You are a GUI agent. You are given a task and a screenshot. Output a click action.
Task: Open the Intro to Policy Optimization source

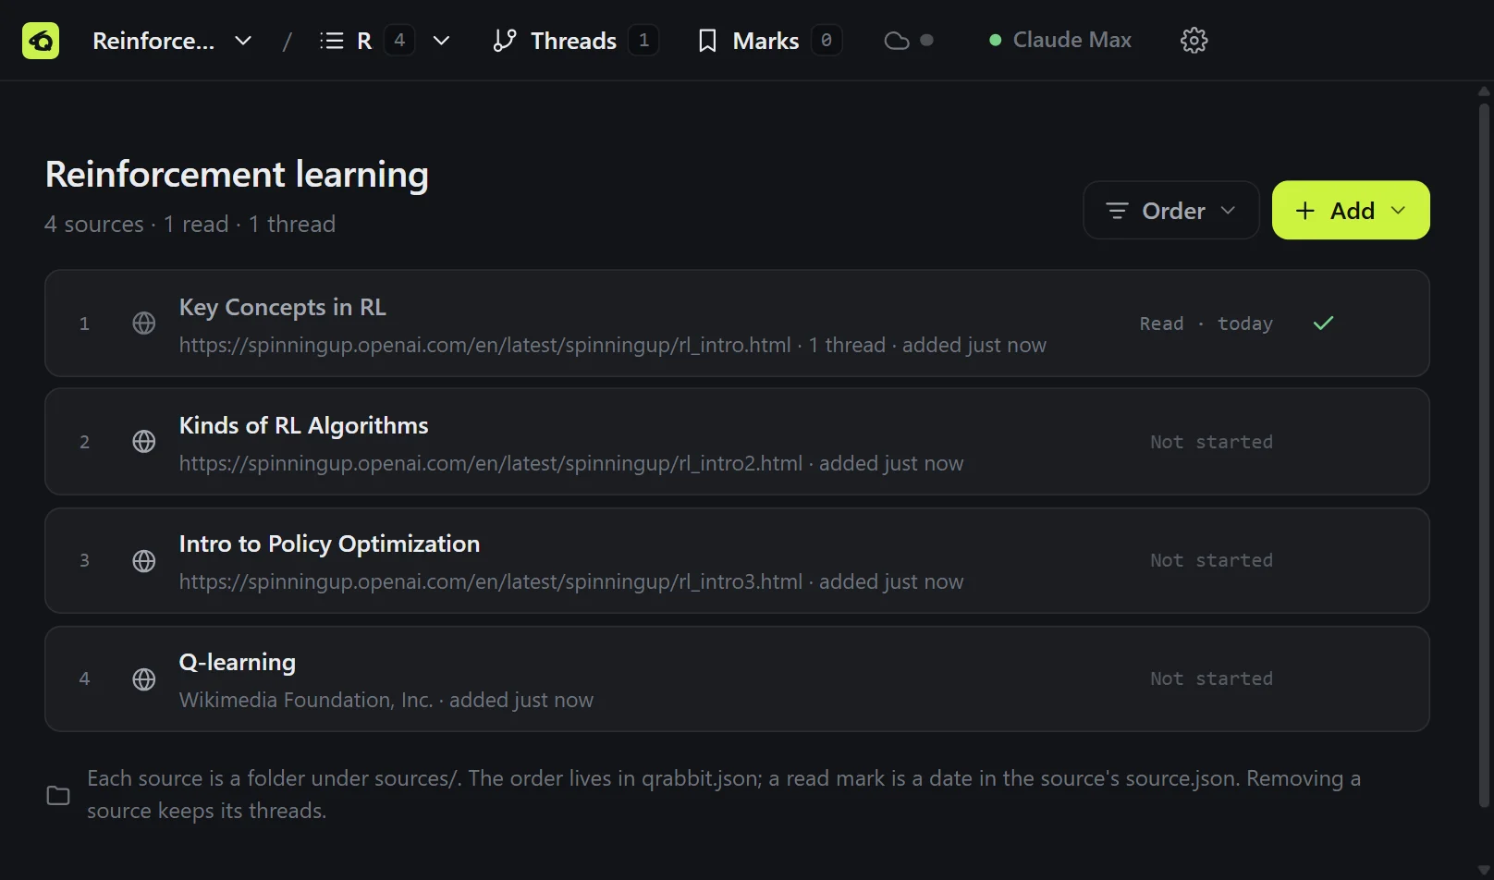pos(737,560)
